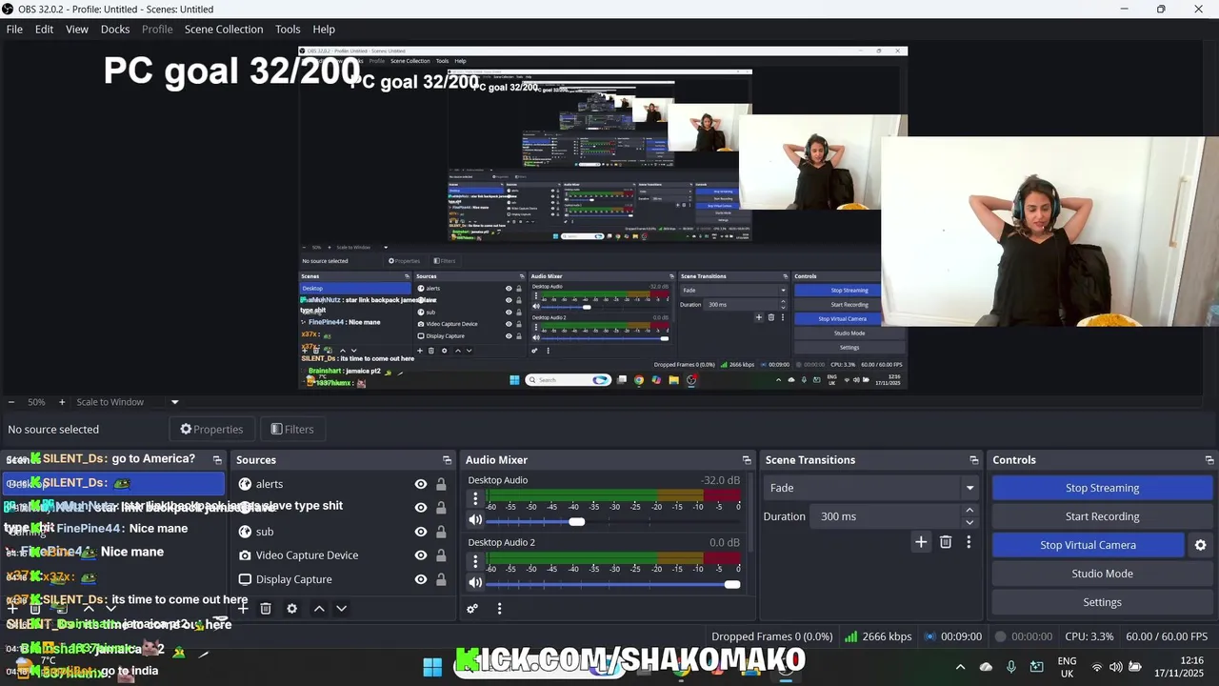Zoom in the preview with plus icon

click(62, 402)
